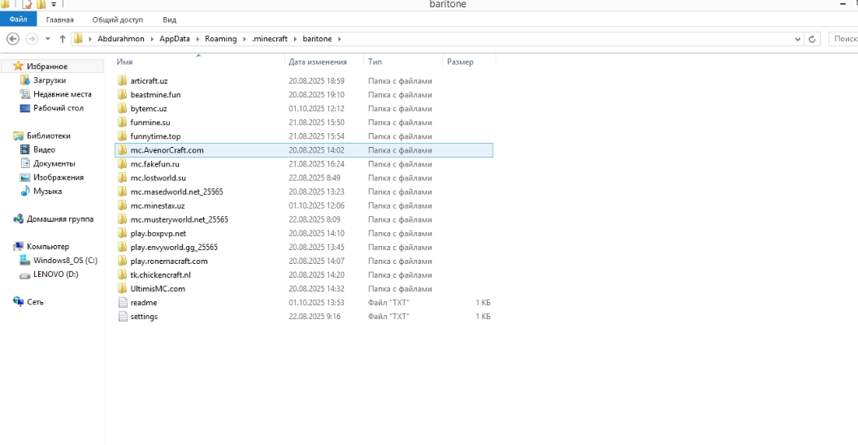Select the play.boxpvp.net folder icon
Image resolution: width=858 pixels, height=445 pixels.
click(x=123, y=233)
